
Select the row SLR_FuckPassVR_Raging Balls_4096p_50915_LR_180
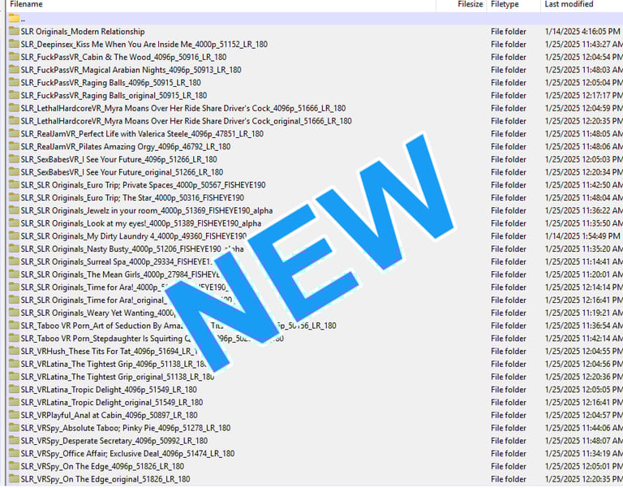coord(315,82)
